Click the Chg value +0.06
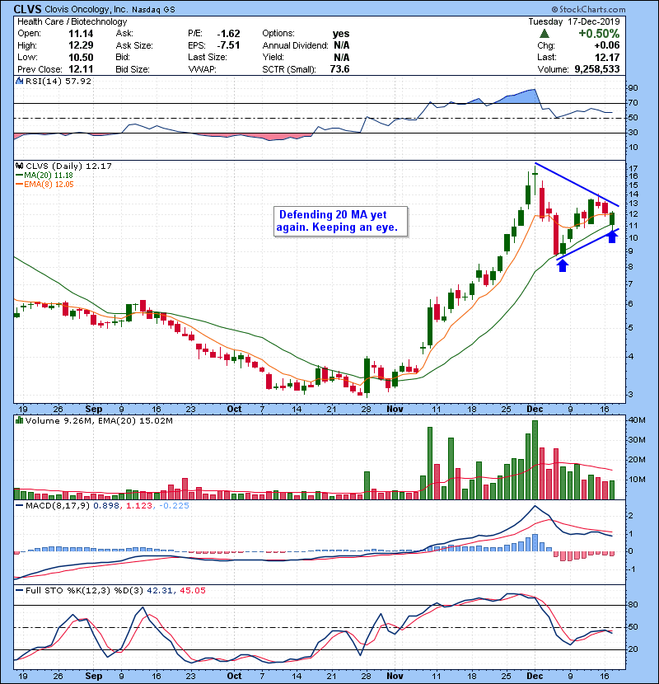 coord(606,45)
